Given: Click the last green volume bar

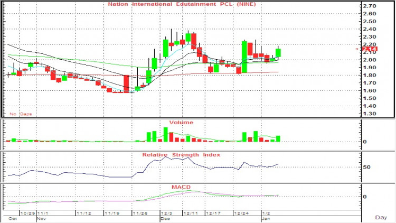Looking at the screenshot, I should [x=278, y=138].
